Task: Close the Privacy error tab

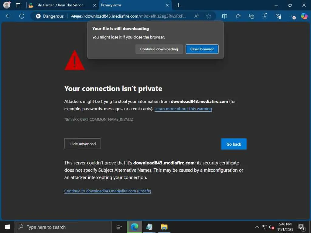Action: tap(167, 5)
